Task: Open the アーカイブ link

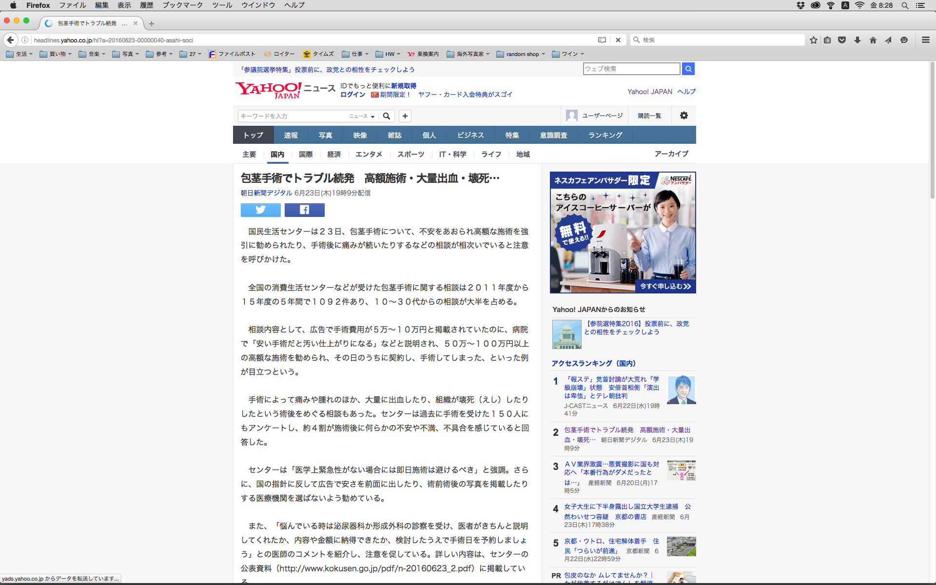Action: point(671,154)
